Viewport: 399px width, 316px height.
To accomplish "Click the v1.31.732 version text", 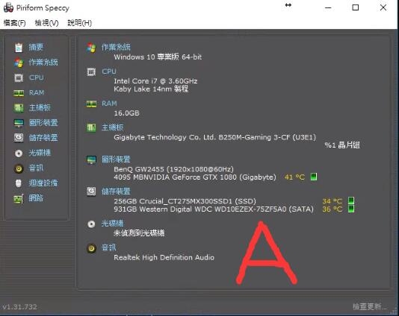I will pos(19,307).
